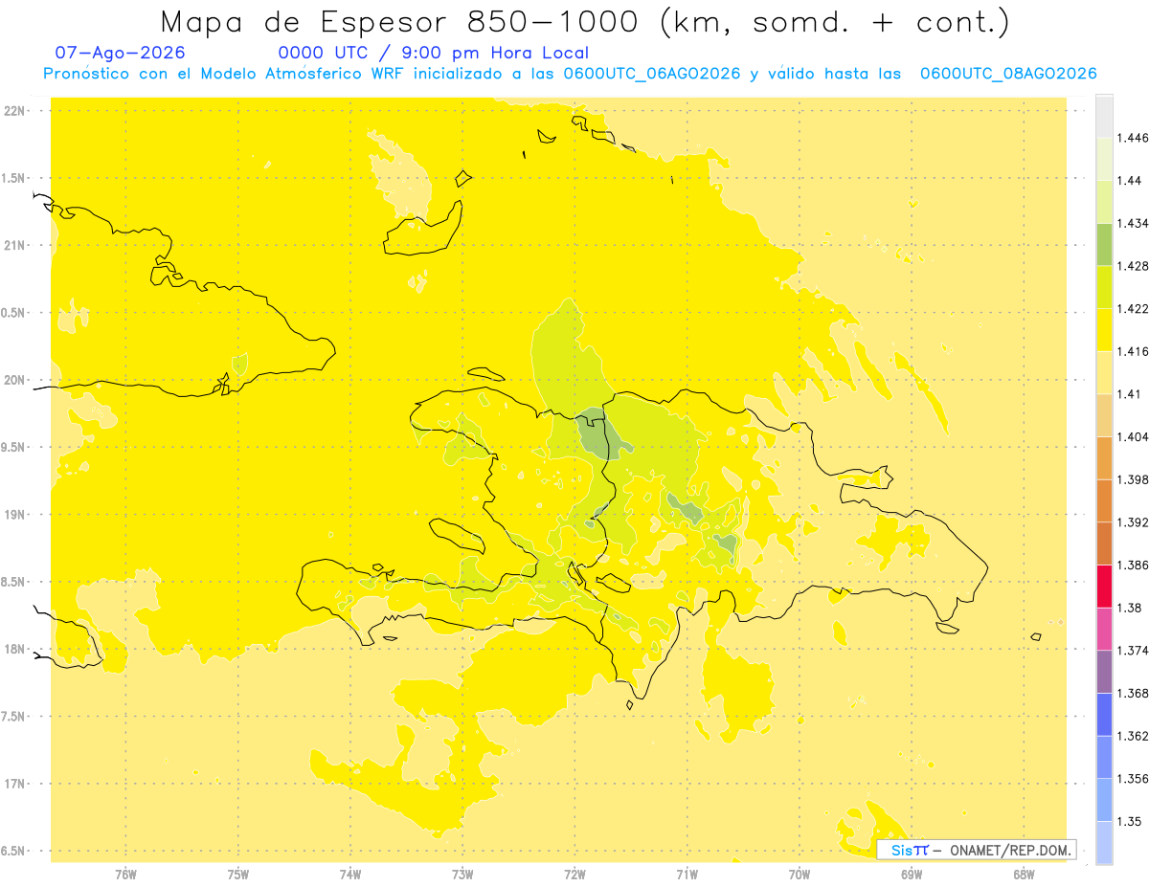Pick the red 1.38–1.386 legend swatch
The width and height of the screenshot is (1149, 887).
1104,587
